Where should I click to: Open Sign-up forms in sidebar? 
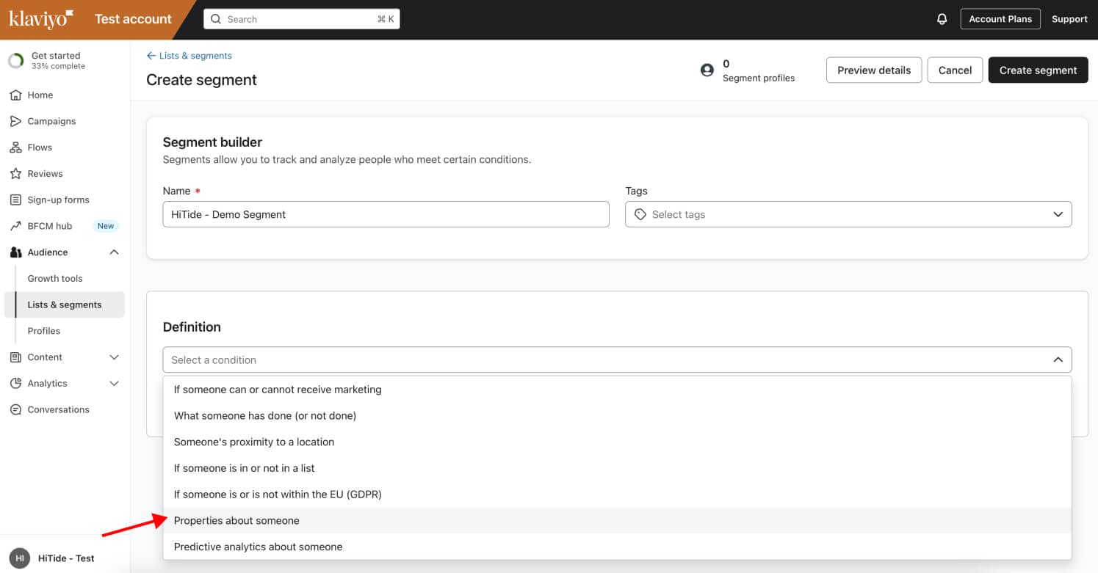[x=58, y=200]
